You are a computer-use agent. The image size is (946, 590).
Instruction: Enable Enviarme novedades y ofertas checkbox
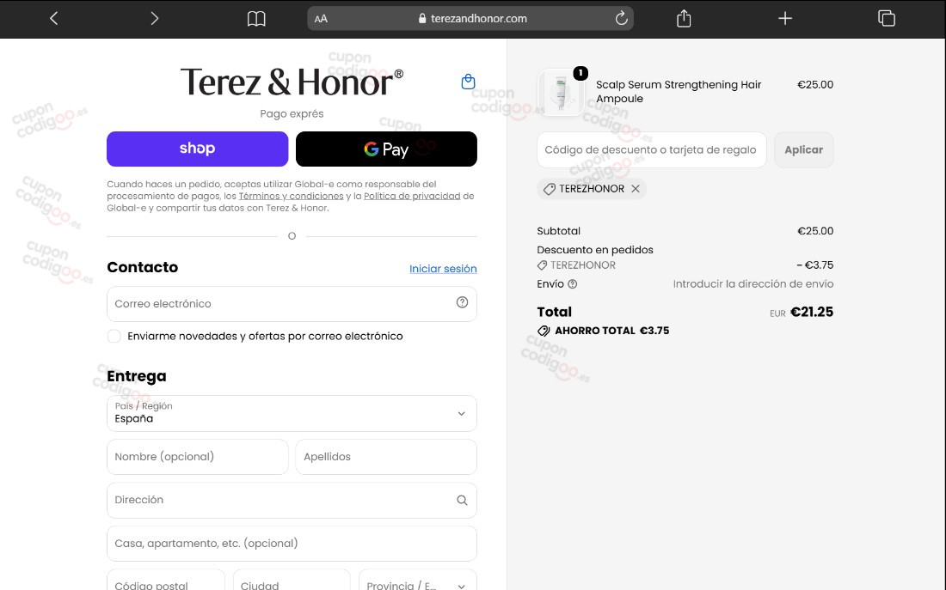(x=114, y=337)
